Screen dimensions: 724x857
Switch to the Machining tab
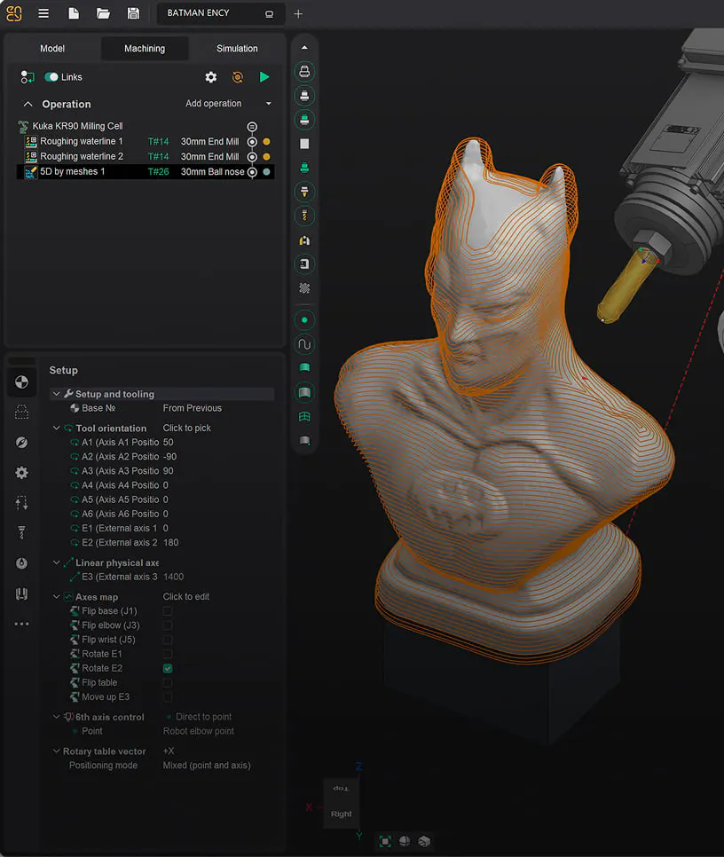[145, 49]
